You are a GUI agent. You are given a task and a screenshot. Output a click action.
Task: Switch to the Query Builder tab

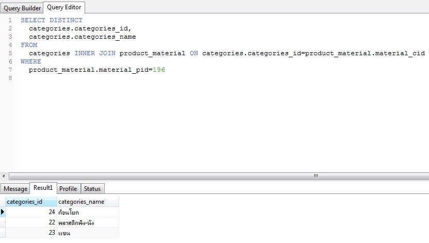22,8
